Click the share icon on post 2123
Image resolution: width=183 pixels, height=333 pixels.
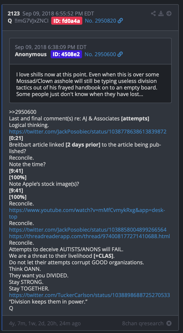pyautogui.click(x=153, y=14)
